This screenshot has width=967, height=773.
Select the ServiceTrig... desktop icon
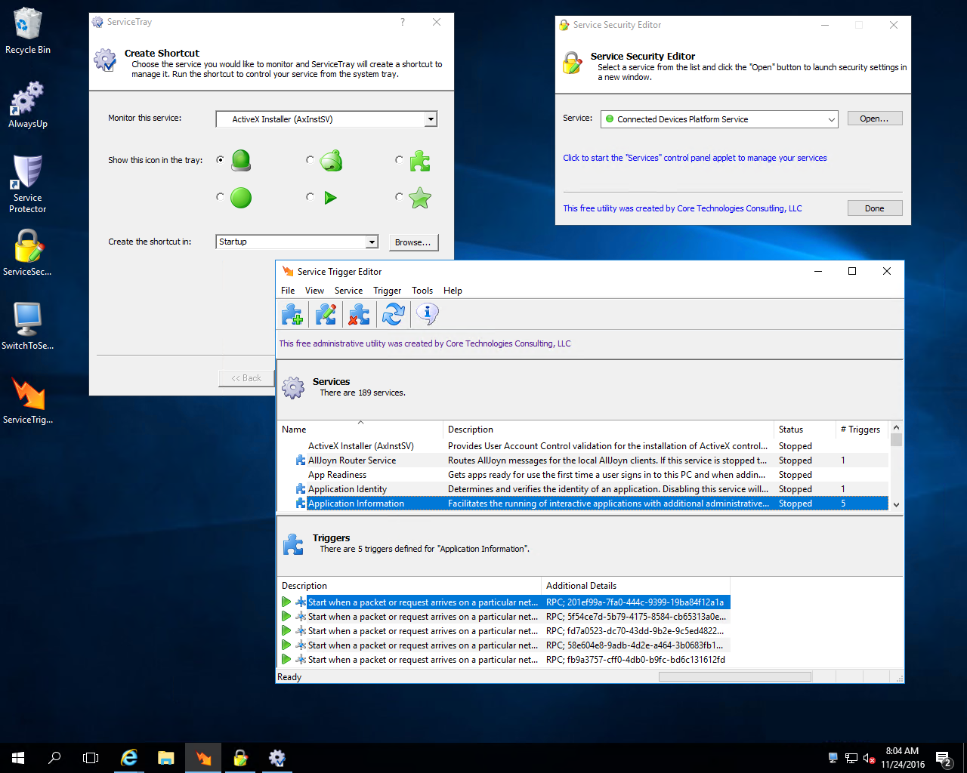click(28, 400)
